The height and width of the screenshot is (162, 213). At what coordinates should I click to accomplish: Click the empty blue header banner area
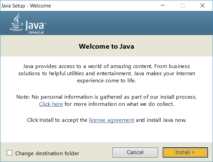tap(136, 23)
